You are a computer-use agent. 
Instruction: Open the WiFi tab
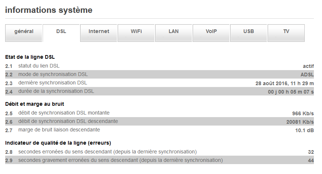click(136, 32)
